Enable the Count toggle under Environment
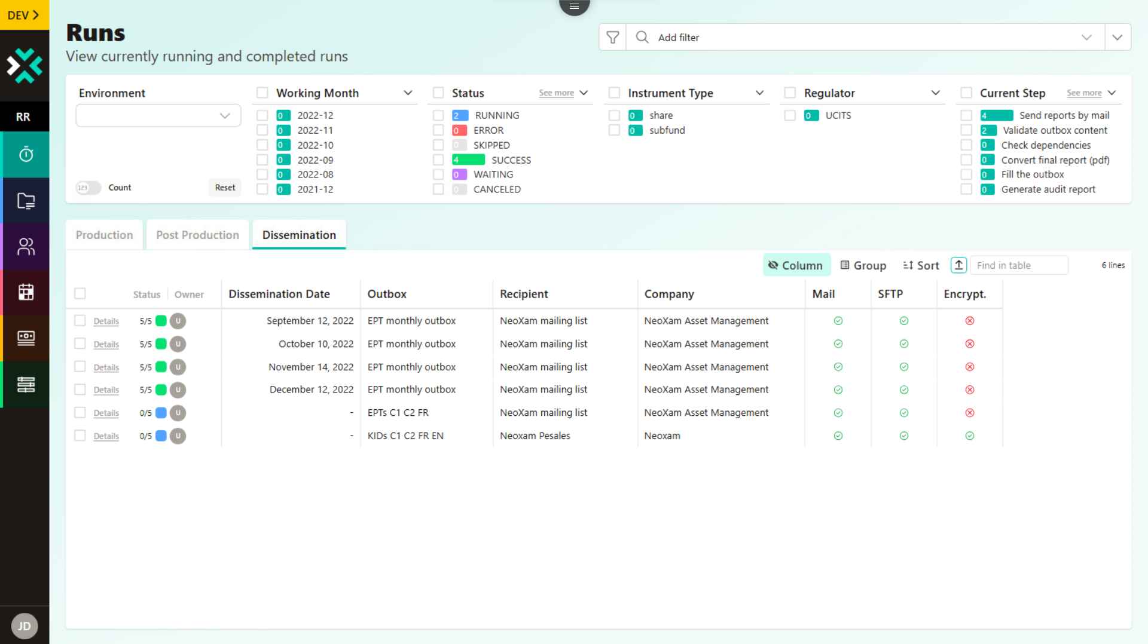The width and height of the screenshot is (1148, 644). [x=87, y=187]
